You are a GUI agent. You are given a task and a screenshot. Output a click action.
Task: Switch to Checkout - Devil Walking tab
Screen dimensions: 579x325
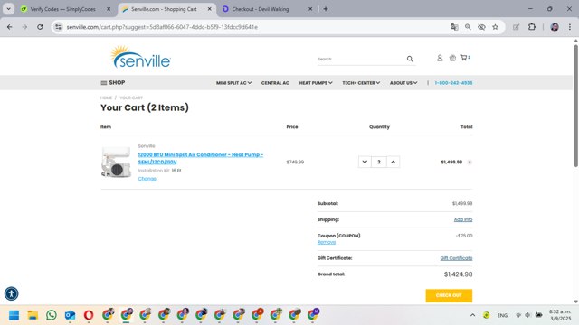click(261, 9)
